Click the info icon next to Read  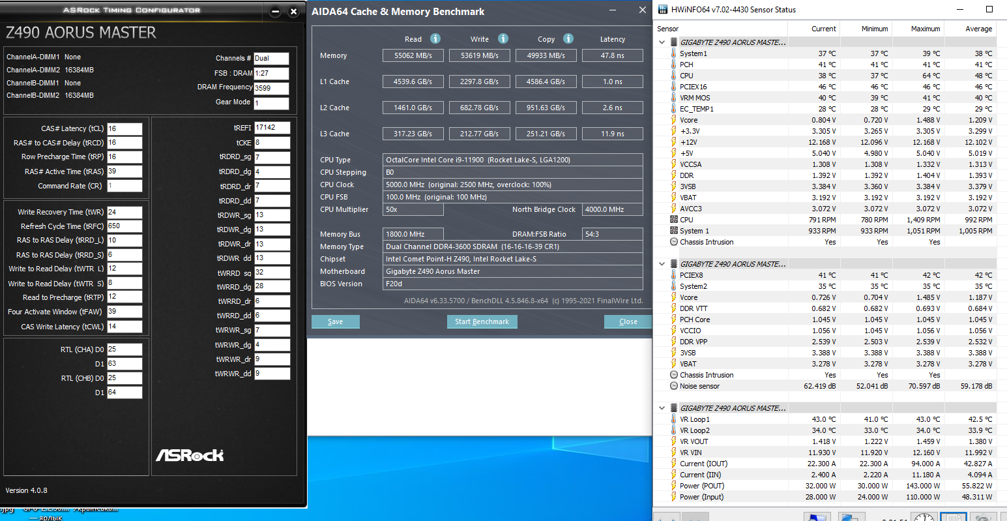point(435,38)
